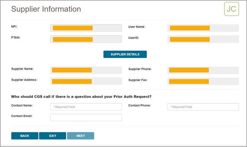Click the Contact Phone label
This screenshot has width=247, height=147.
139,105
